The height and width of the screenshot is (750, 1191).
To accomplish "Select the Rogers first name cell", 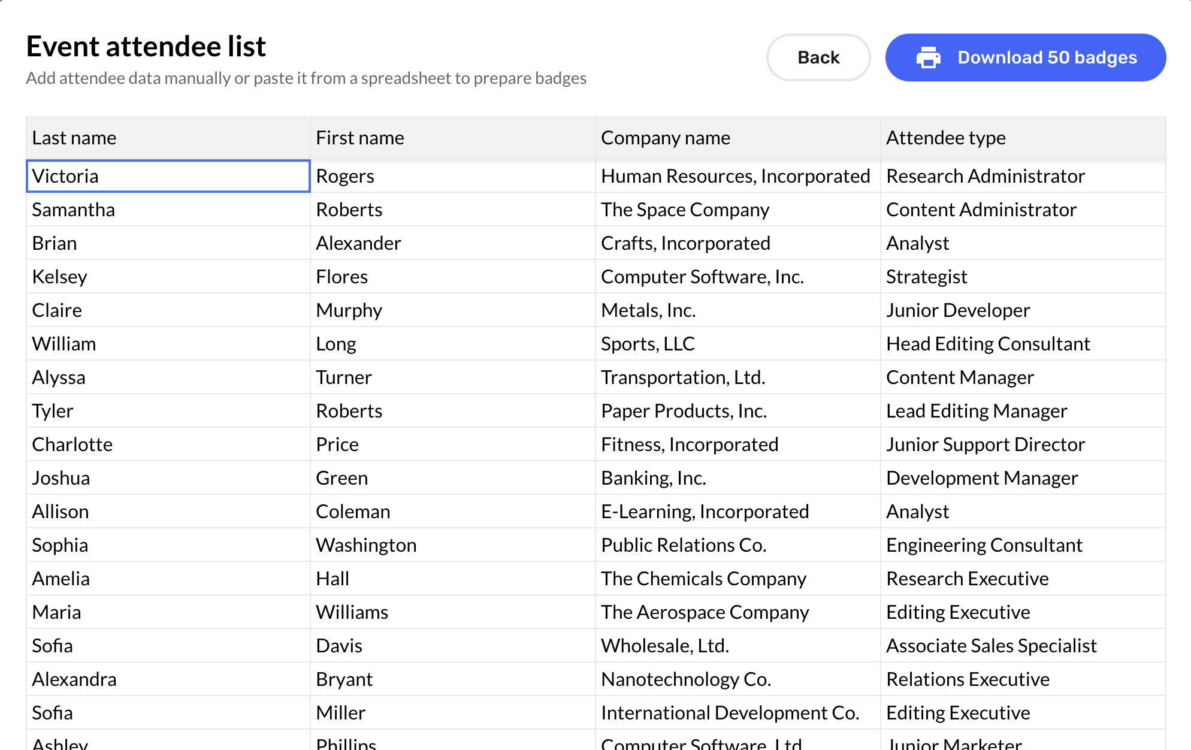I will pos(452,176).
